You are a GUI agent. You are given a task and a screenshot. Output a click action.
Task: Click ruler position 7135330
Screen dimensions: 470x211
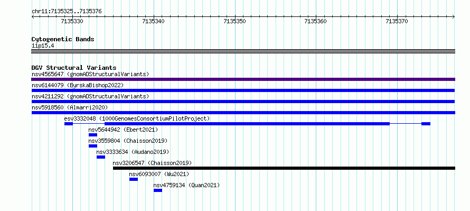[x=72, y=21]
